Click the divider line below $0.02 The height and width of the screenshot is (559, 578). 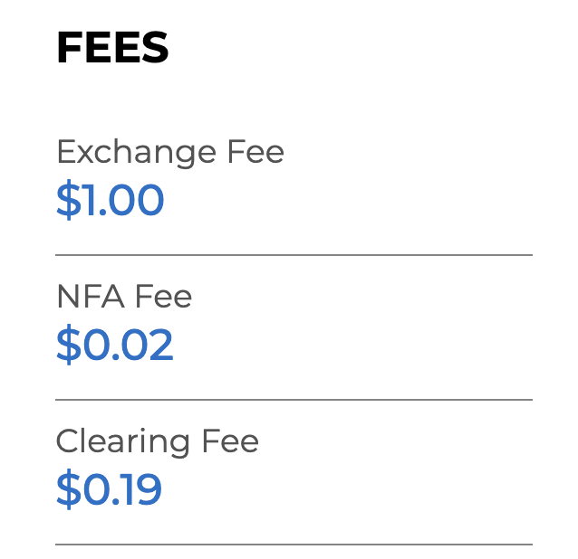(x=294, y=399)
